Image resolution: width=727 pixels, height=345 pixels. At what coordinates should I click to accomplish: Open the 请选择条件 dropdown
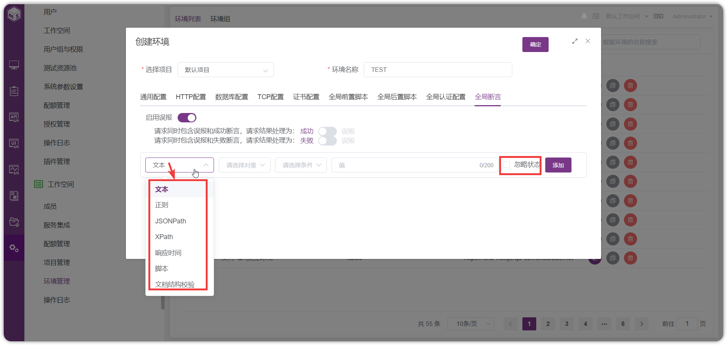click(301, 165)
